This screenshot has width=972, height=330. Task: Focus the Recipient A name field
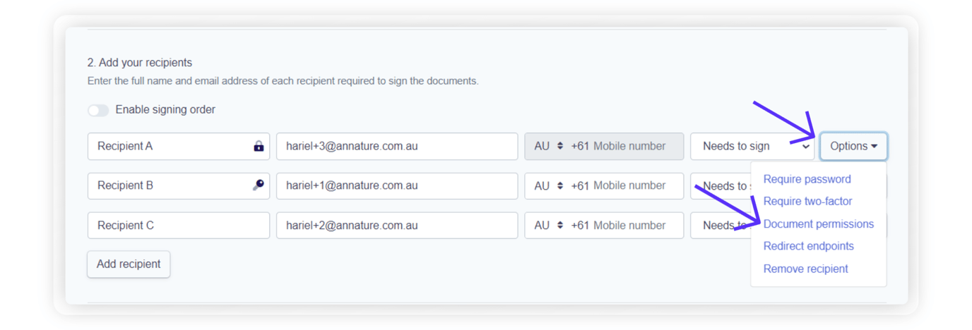click(179, 146)
